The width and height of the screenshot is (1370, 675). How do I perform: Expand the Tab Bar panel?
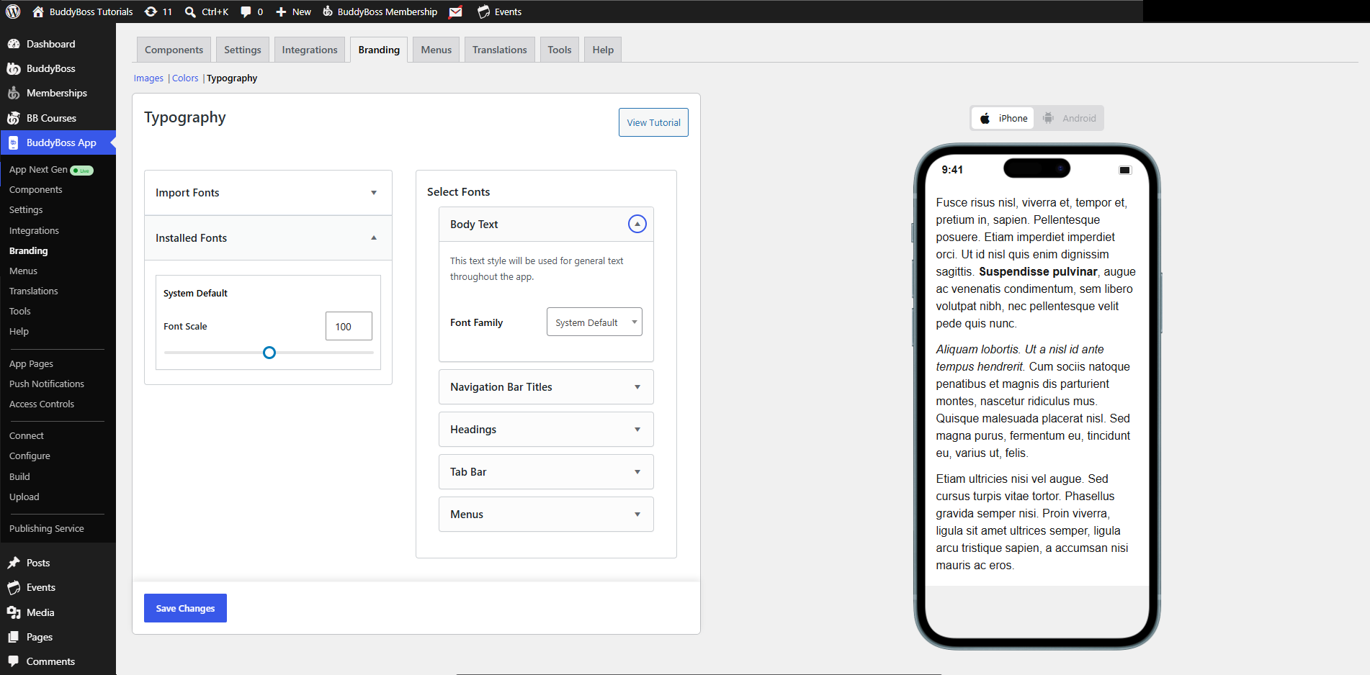point(546,472)
